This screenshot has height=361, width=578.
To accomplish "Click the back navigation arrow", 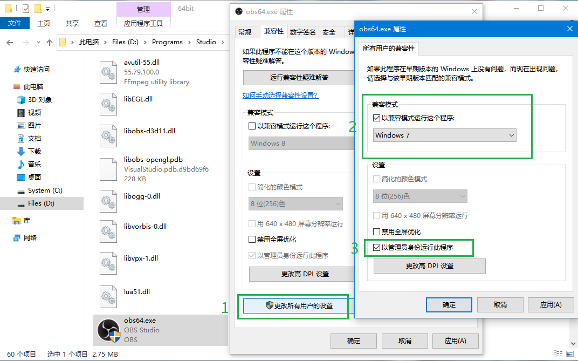I will [x=9, y=42].
